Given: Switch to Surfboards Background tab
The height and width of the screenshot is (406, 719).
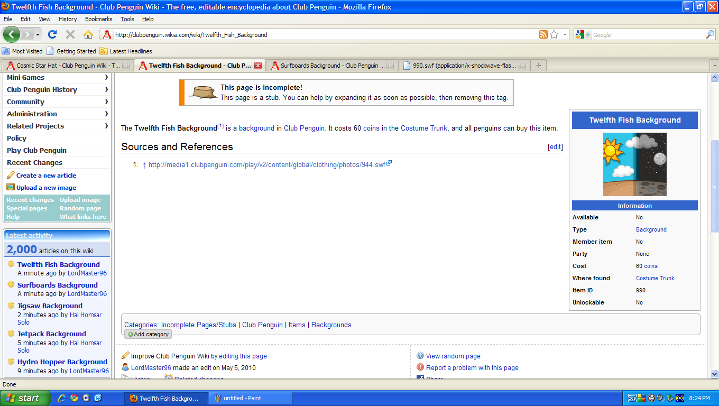Looking at the screenshot, I should (331, 66).
